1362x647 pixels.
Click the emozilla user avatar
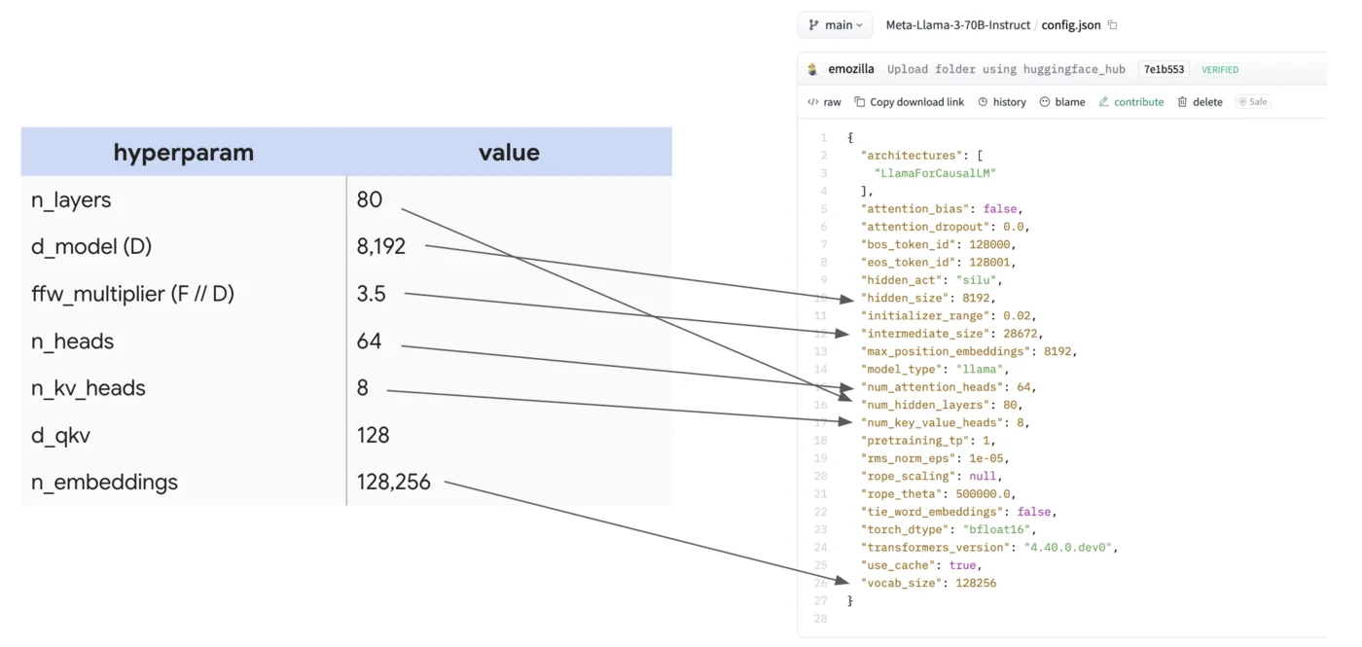click(813, 70)
